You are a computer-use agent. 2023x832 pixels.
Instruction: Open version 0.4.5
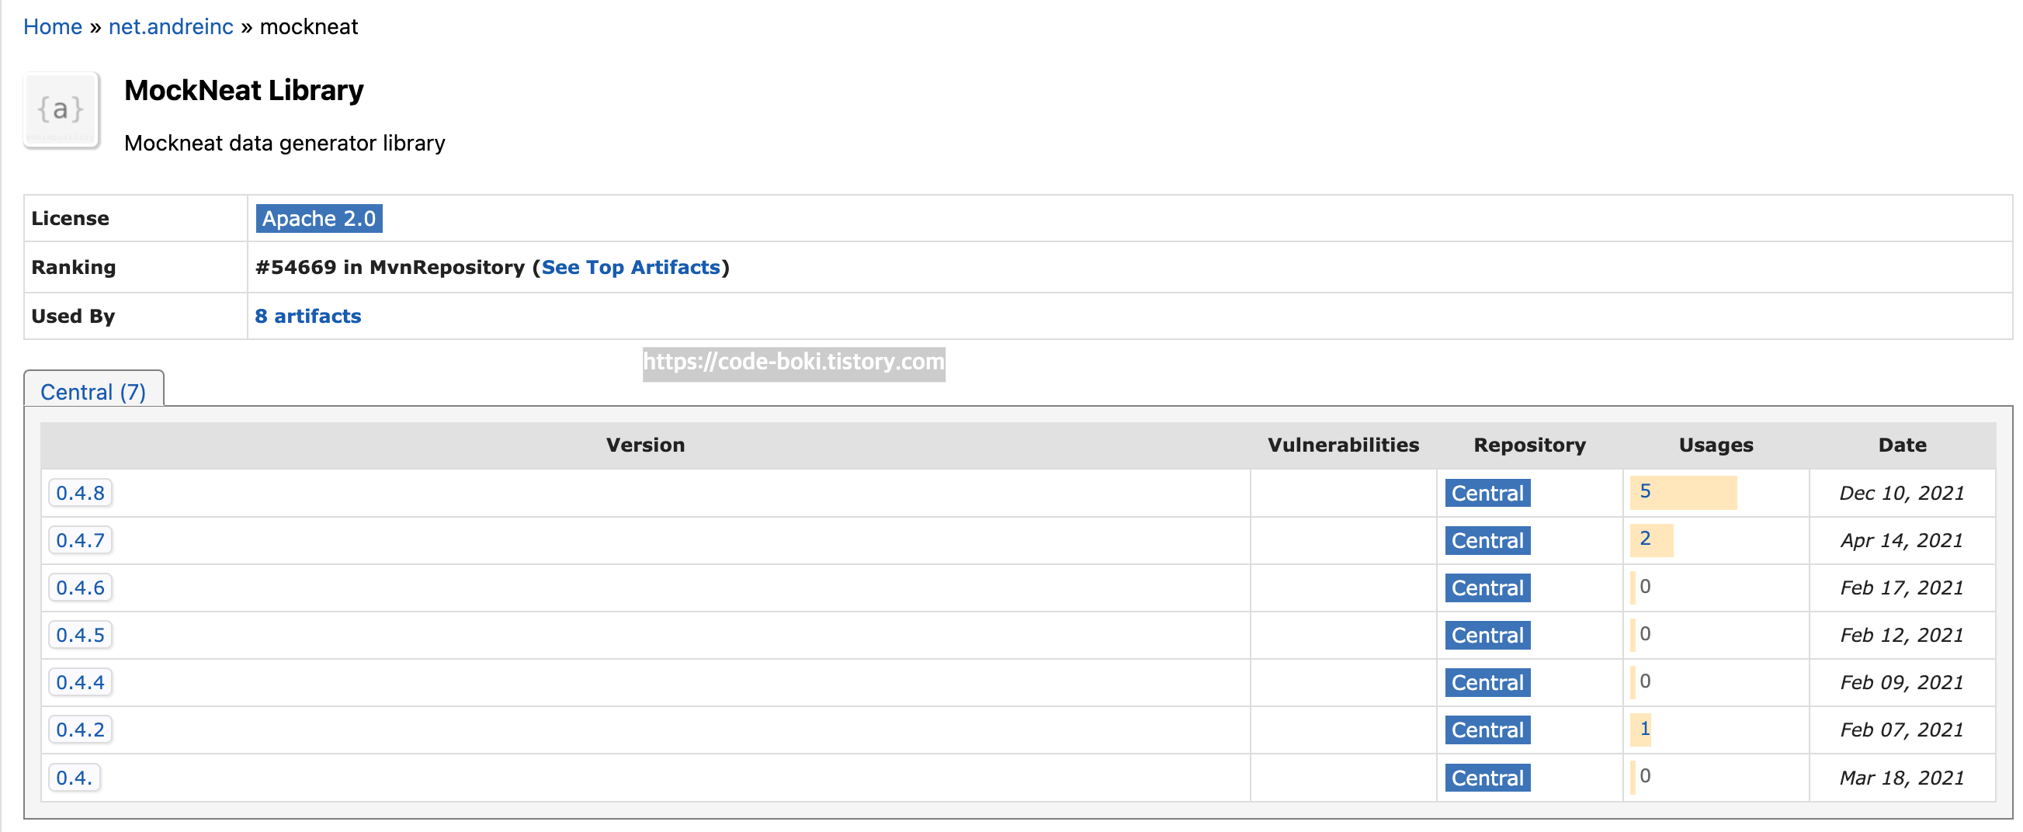(x=80, y=634)
